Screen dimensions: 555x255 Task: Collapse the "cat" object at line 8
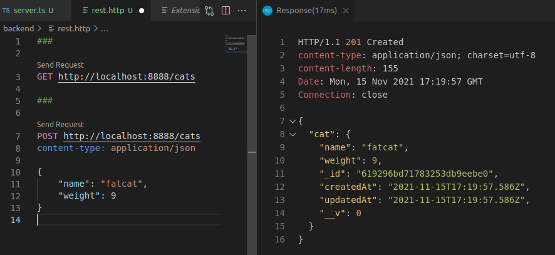point(293,134)
